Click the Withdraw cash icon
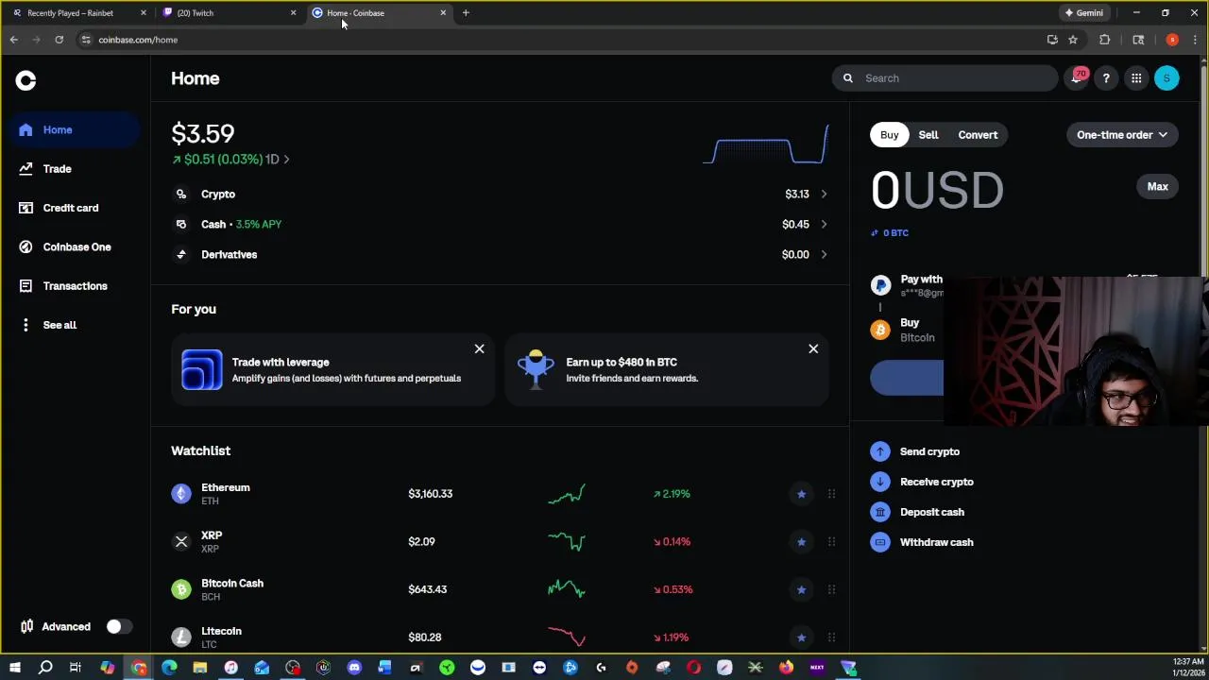Image resolution: width=1209 pixels, height=680 pixels. pyautogui.click(x=880, y=542)
